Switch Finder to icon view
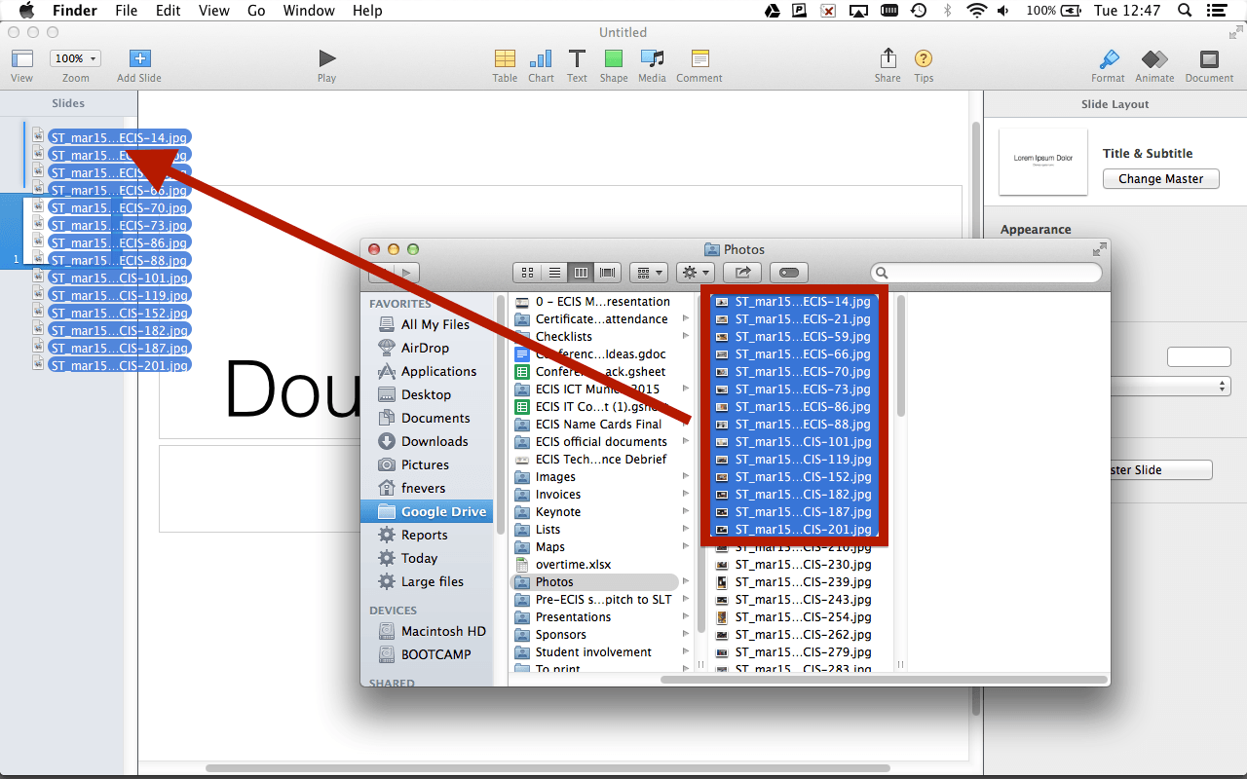The image size is (1247, 779). [527, 272]
